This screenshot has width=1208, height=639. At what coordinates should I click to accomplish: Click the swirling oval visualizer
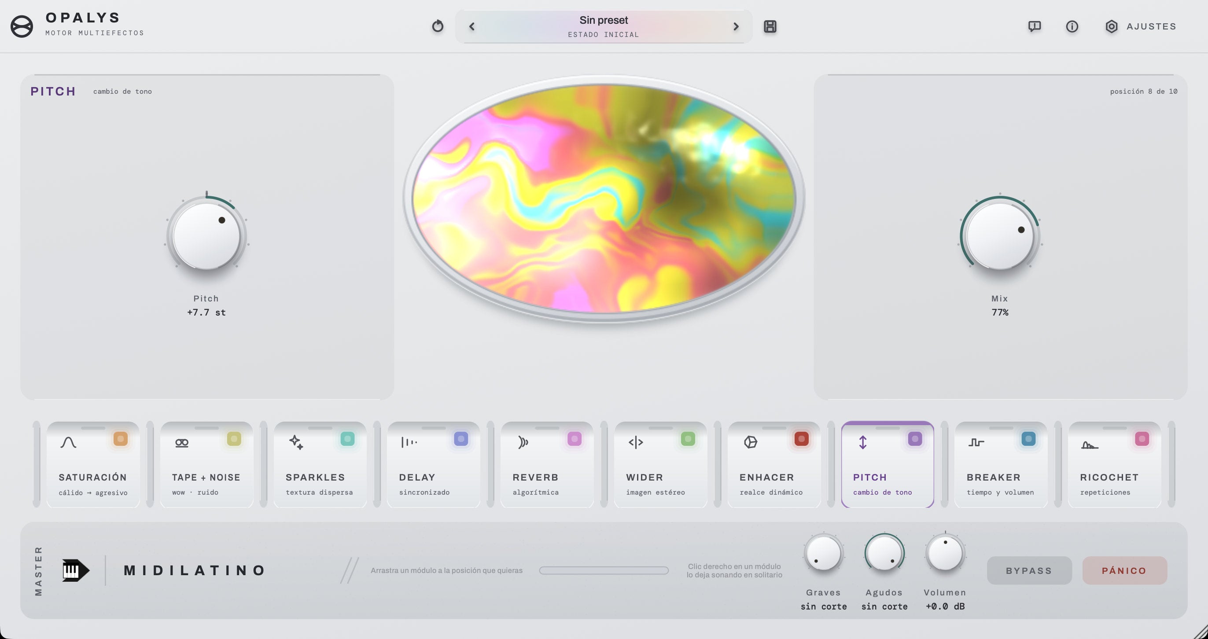point(604,198)
